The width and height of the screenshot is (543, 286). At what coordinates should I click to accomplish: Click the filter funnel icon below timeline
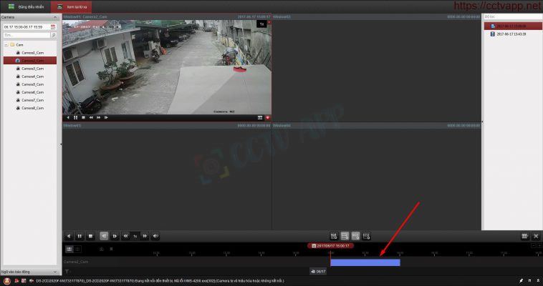tap(66, 272)
